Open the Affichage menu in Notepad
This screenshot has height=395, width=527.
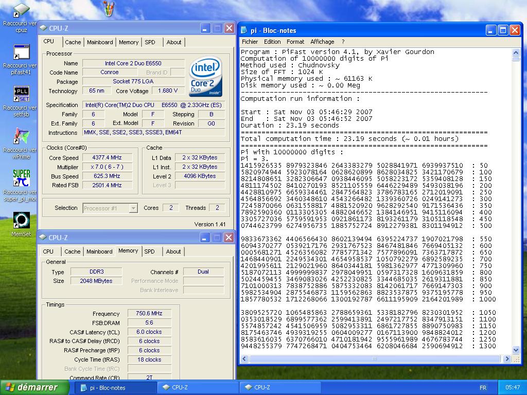(322, 42)
